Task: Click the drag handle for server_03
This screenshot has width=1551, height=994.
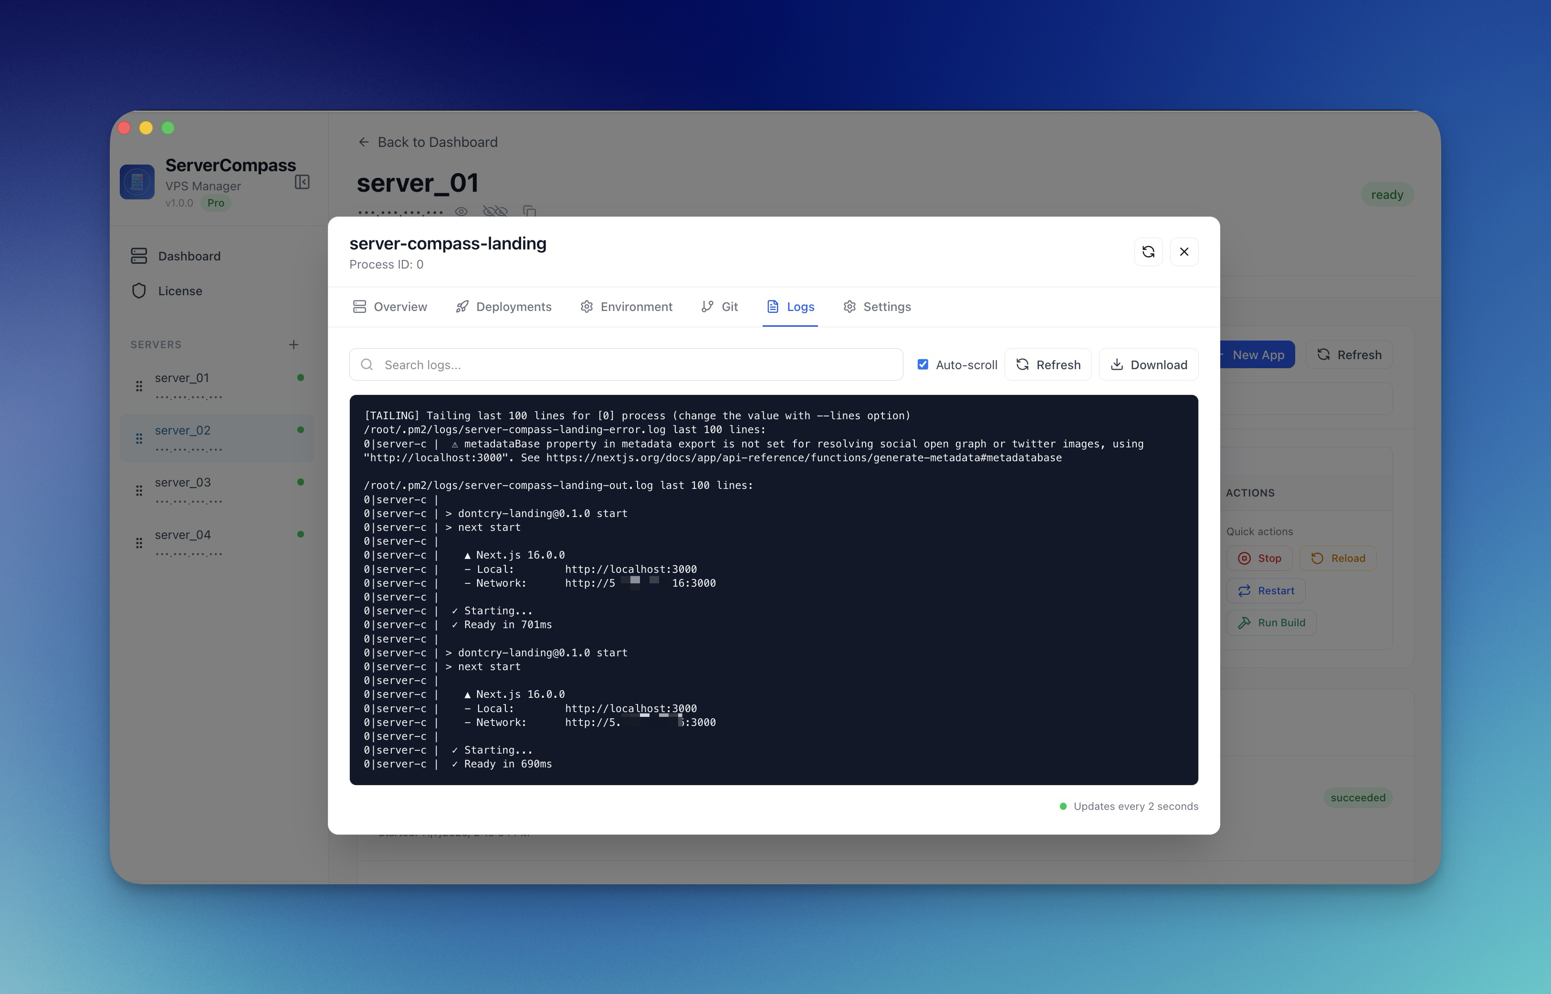Action: click(x=139, y=490)
